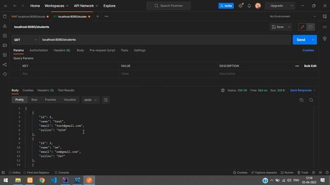The width and height of the screenshot is (330, 185).
Task: Toggle the sidebar from status bar
Action: [4, 173]
